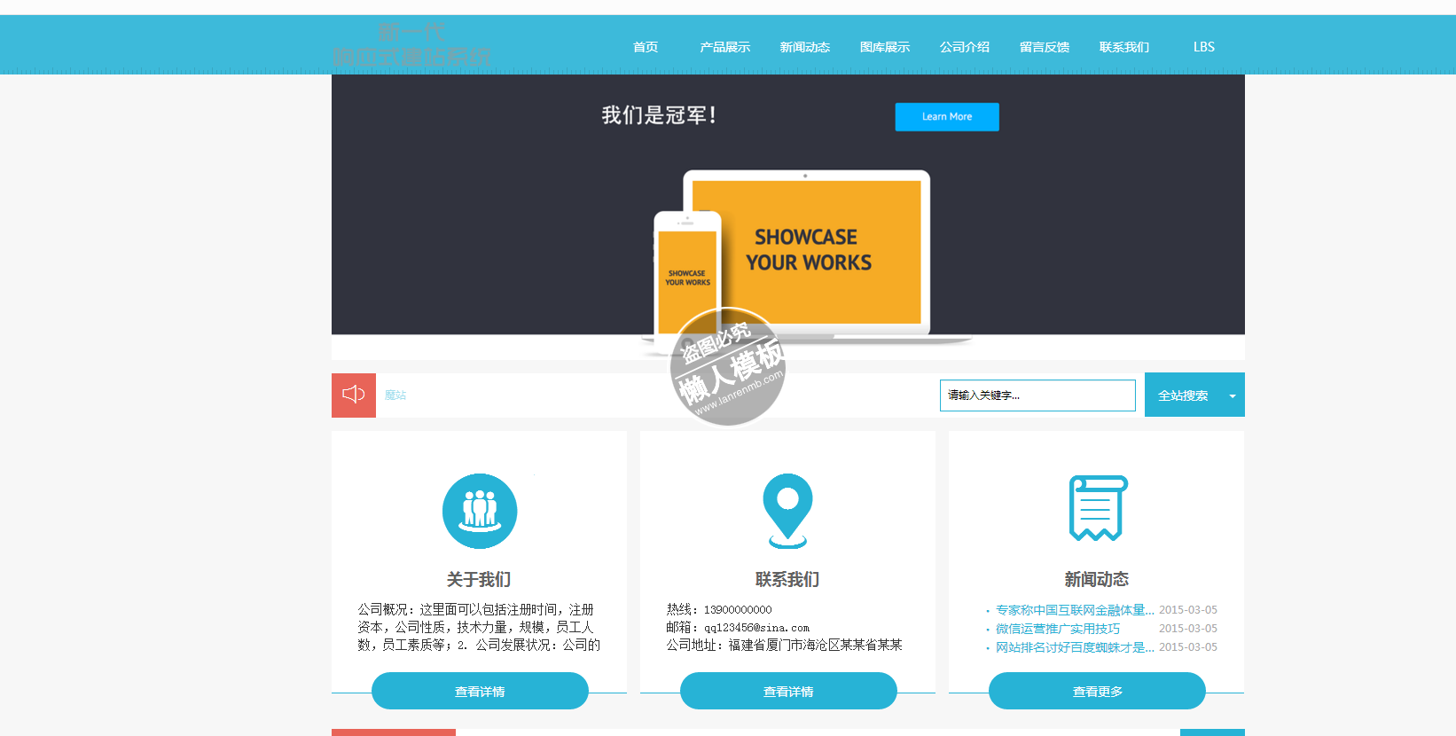Open the 首页 navigation item

646,47
